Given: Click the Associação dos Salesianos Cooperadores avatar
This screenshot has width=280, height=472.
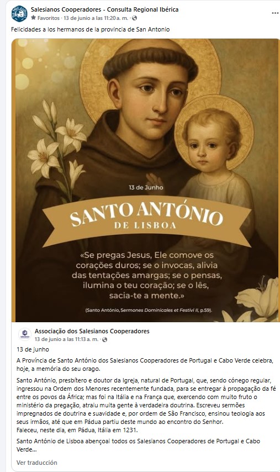Looking at the screenshot, I should click(25, 335).
